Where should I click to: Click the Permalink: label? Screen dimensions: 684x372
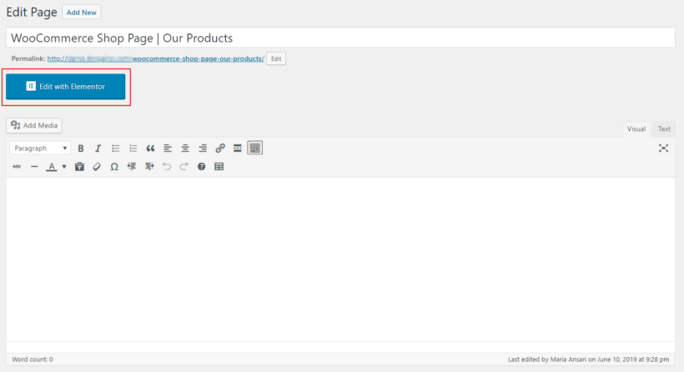[28, 58]
